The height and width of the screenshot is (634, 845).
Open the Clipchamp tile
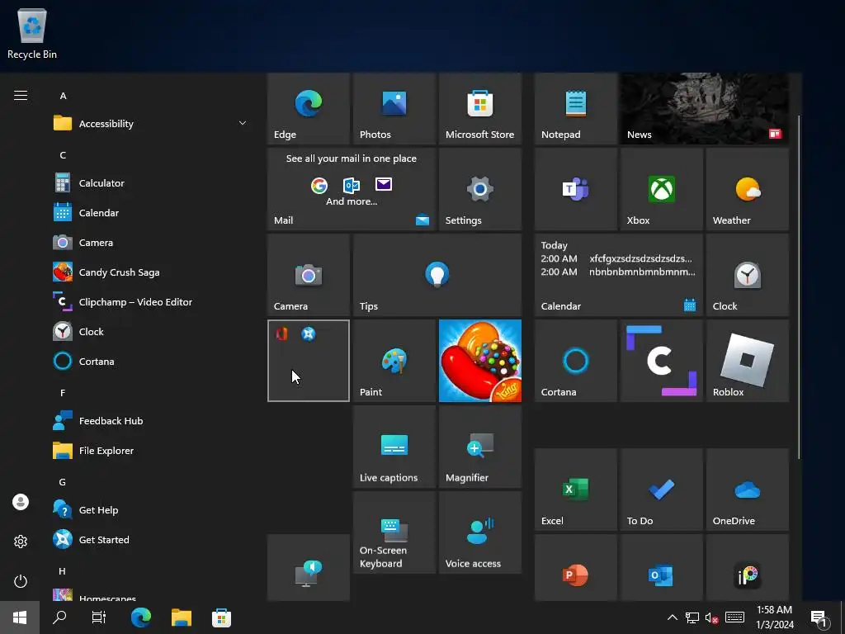point(661,361)
